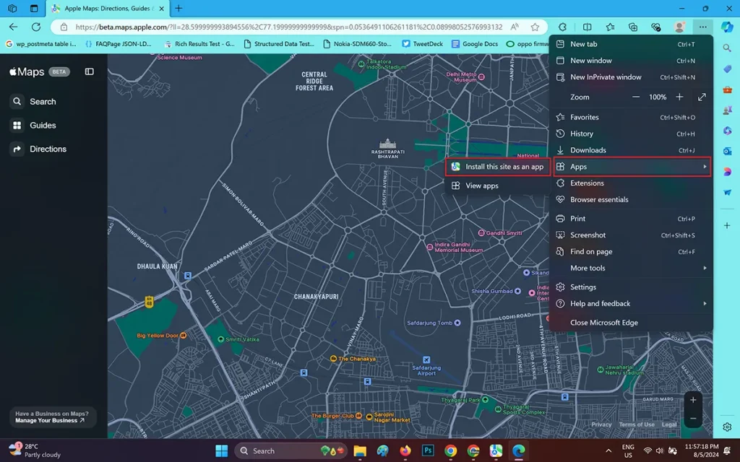Open the Privacy link on the map
The height and width of the screenshot is (462, 740).
[x=601, y=424]
